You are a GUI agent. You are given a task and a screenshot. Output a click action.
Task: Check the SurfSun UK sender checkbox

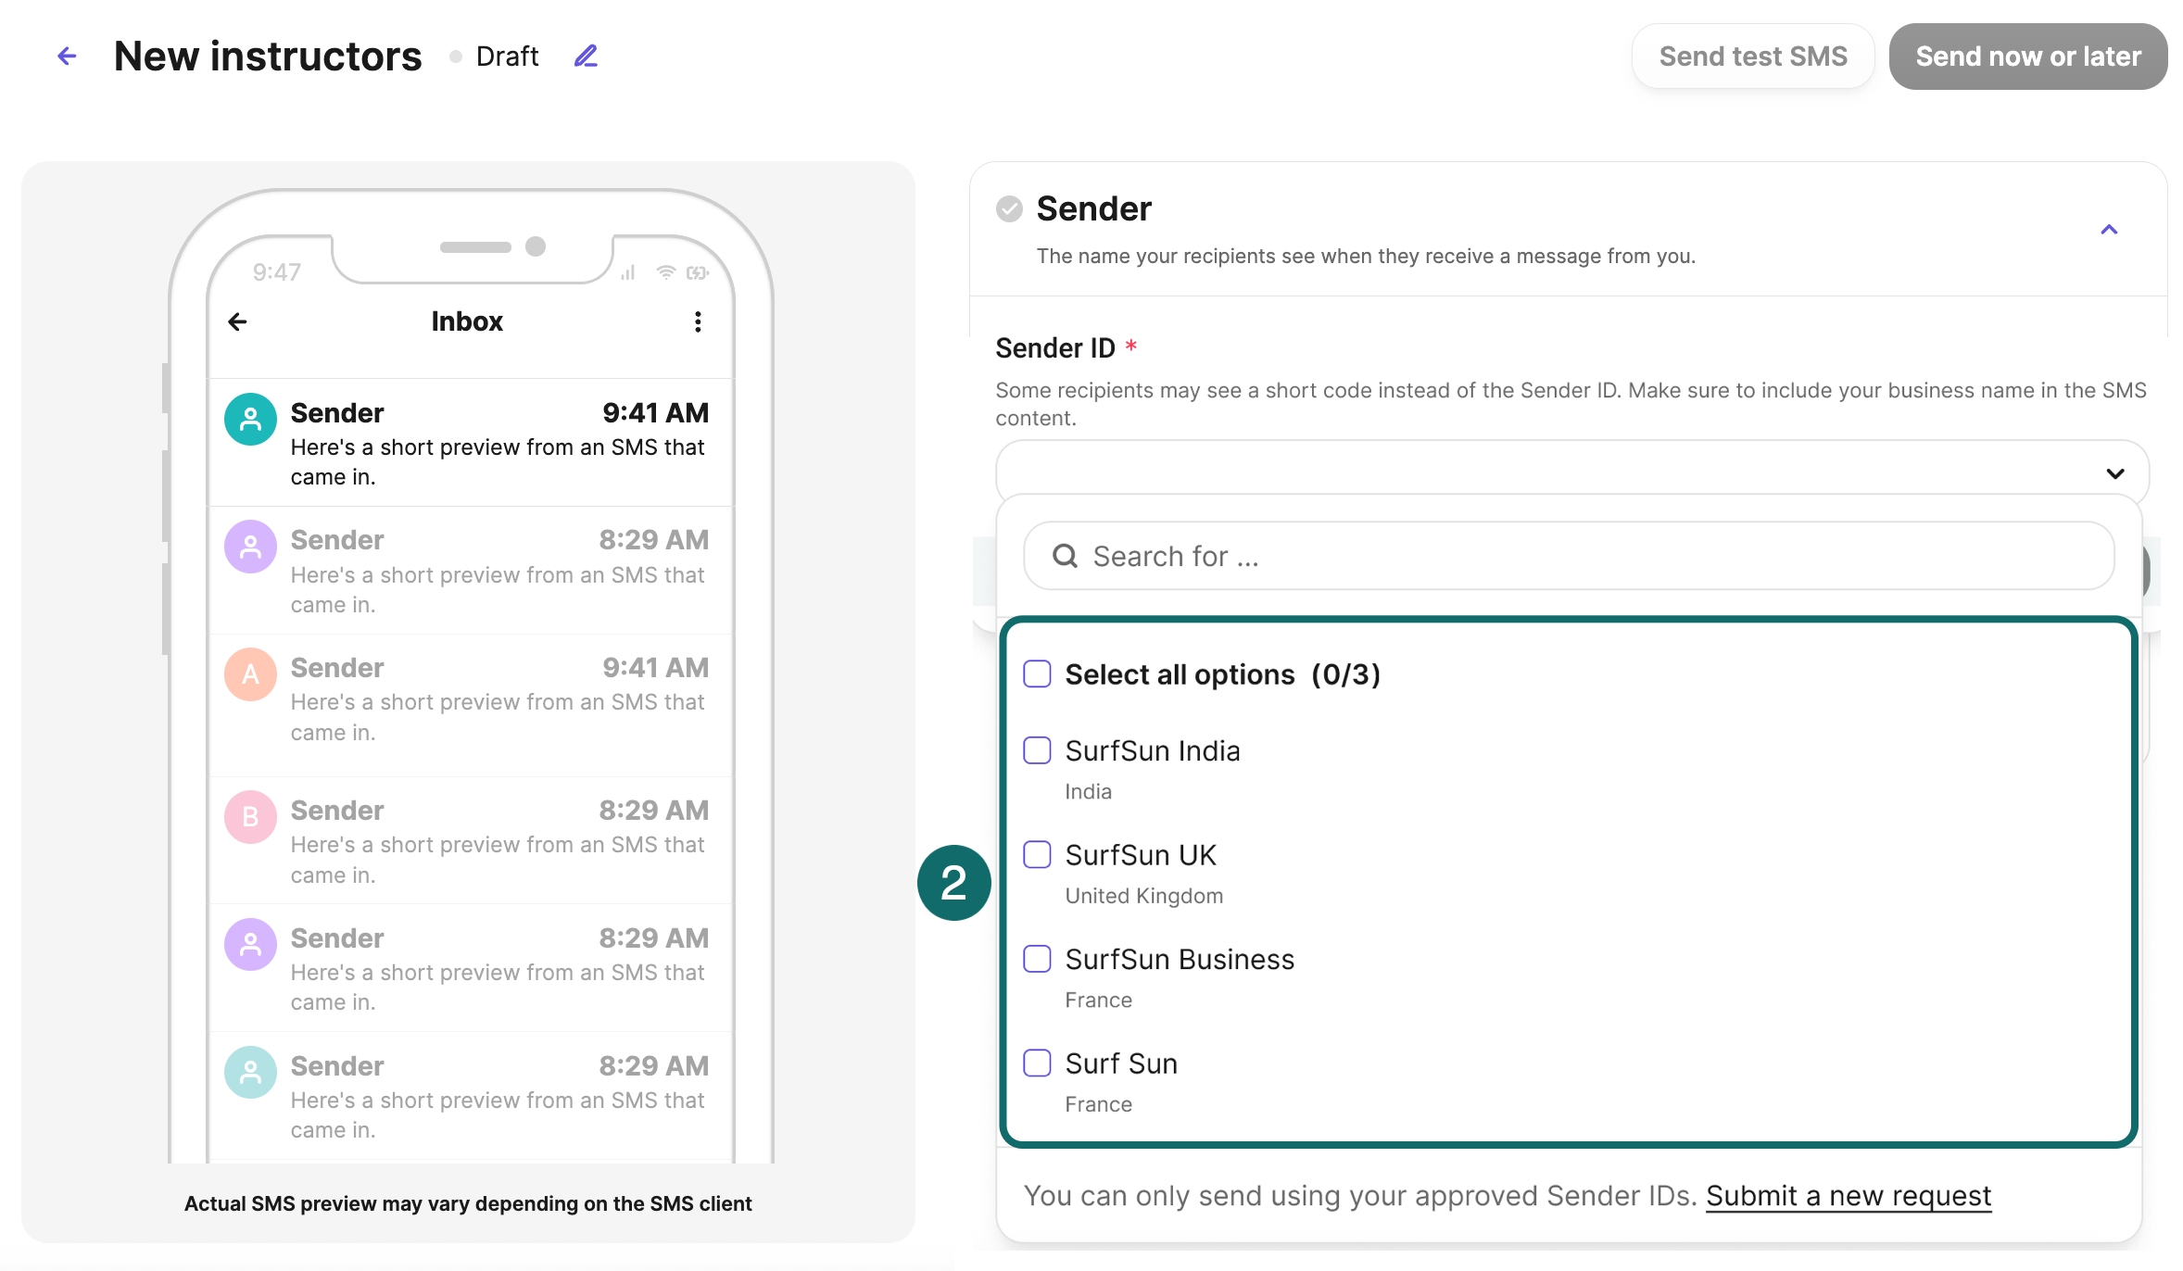click(1037, 855)
